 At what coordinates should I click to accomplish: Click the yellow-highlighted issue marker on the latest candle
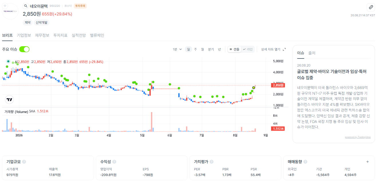[254, 88]
